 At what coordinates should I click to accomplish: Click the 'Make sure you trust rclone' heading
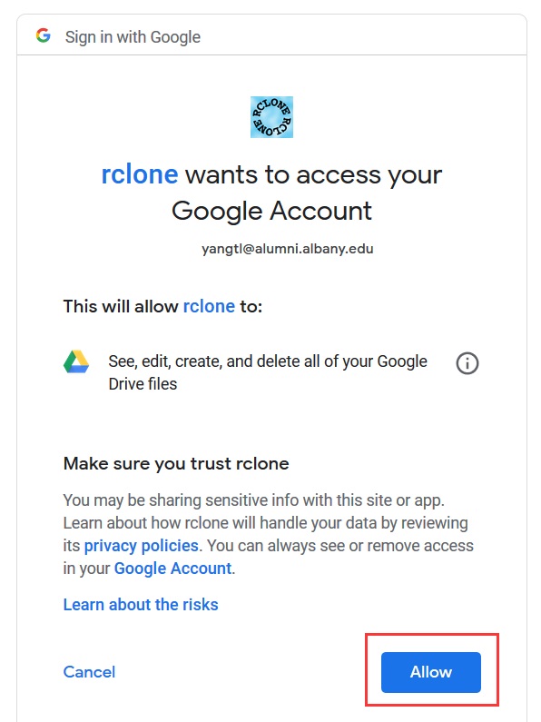[x=176, y=463]
